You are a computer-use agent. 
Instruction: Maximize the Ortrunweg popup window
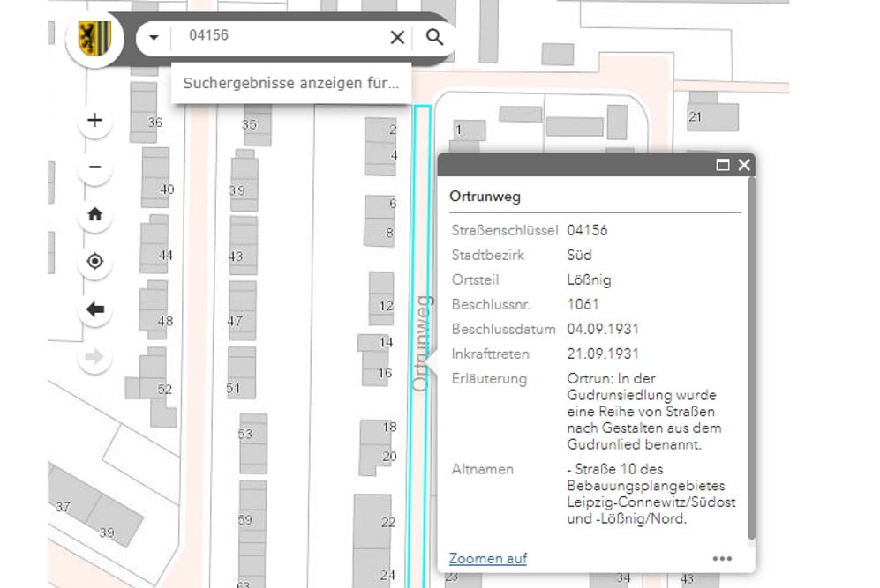click(x=722, y=165)
